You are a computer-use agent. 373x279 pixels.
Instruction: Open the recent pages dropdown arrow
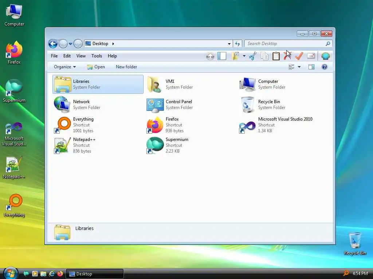click(x=70, y=44)
